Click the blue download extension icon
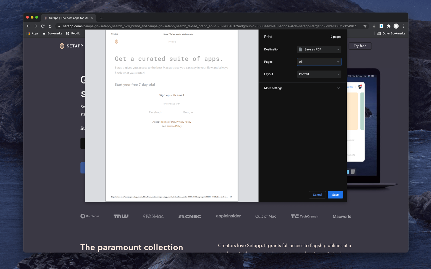The image size is (431, 269). pyautogui.click(x=381, y=26)
